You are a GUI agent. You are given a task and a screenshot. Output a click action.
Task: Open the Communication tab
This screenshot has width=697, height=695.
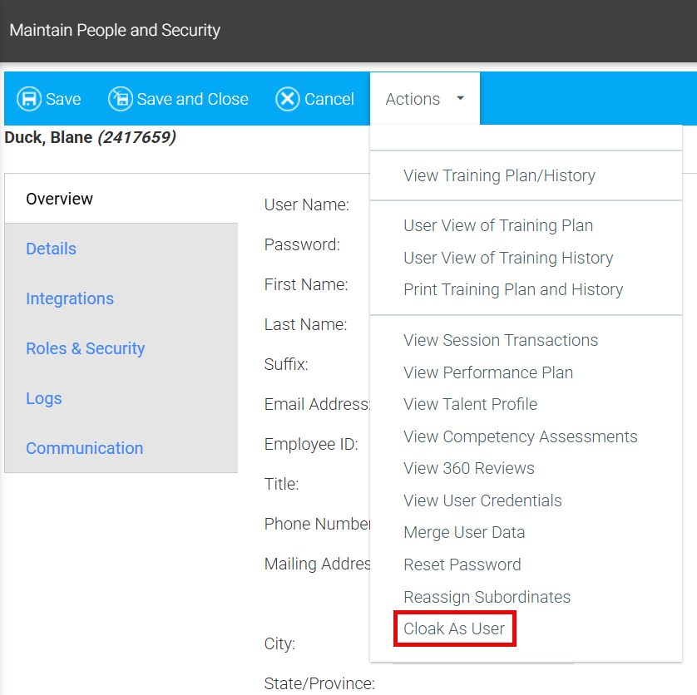click(84, 448)
